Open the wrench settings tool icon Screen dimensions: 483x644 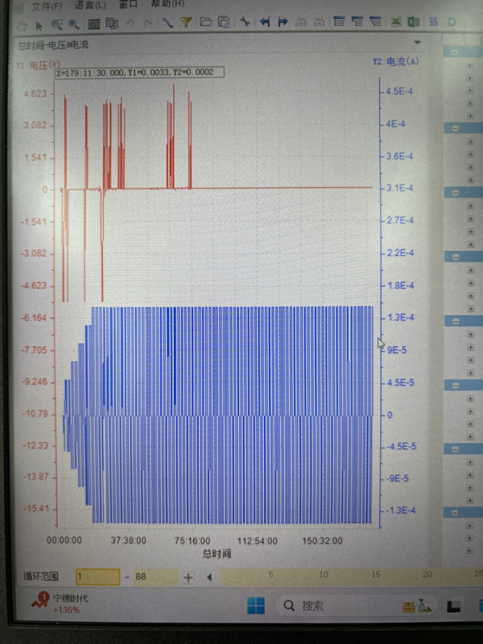pos(245,21)
